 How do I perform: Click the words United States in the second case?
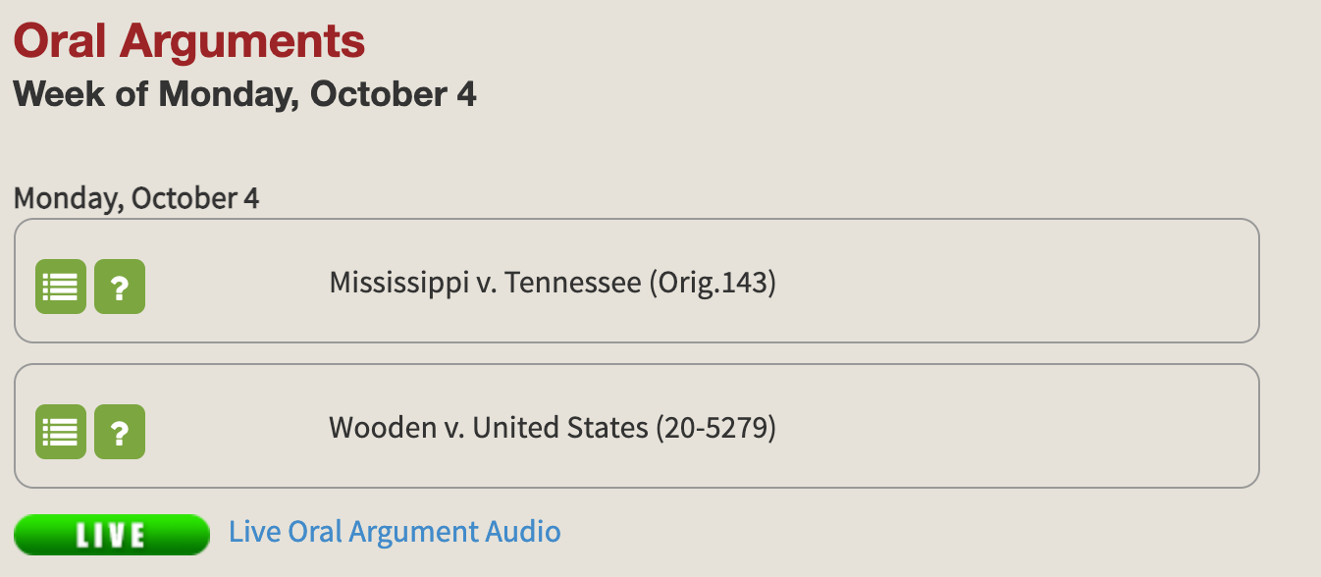pos(559,428)
